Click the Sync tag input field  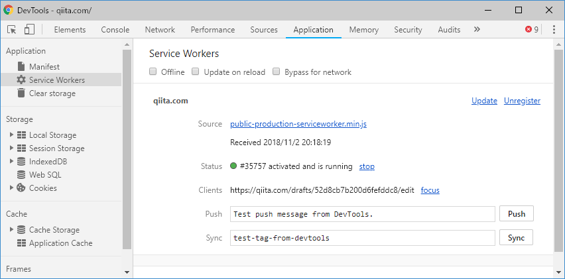point(363,238)
